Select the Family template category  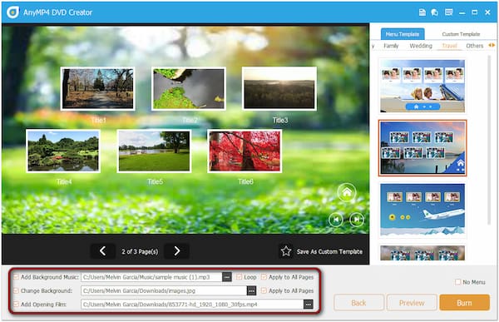click(x=391, y=46)
